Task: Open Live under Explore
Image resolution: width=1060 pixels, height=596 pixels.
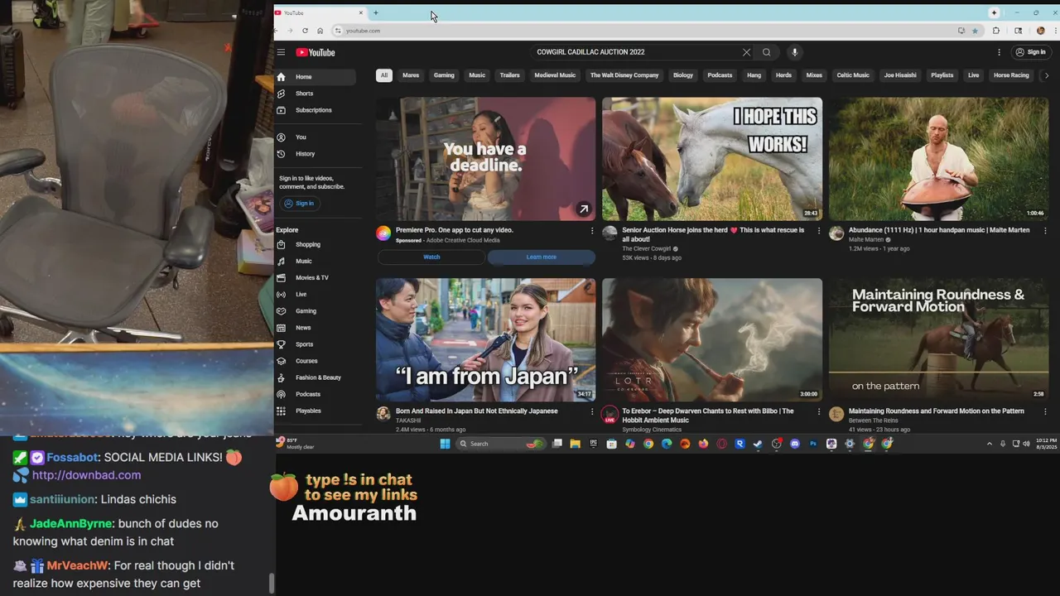Action: click(316, 295)
